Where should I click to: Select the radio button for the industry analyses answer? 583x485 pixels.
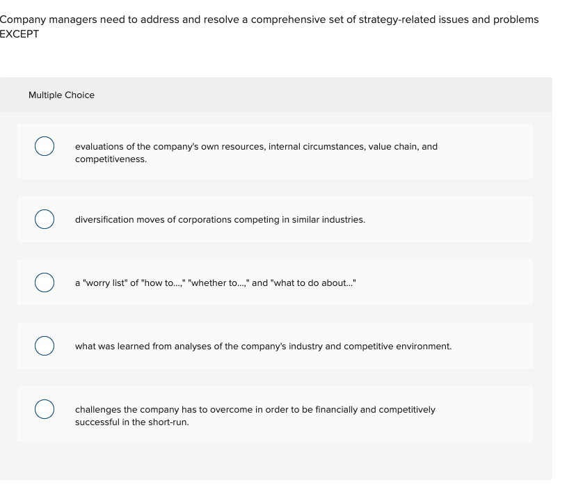(x=44, y=345)
